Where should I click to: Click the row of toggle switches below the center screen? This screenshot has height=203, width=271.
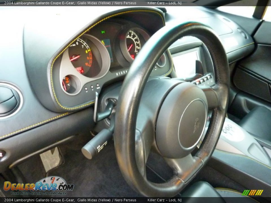coord(204,79)
